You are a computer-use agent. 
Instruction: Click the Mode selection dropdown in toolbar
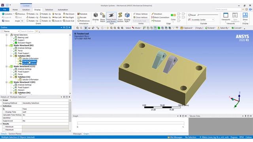coord(137,28)
